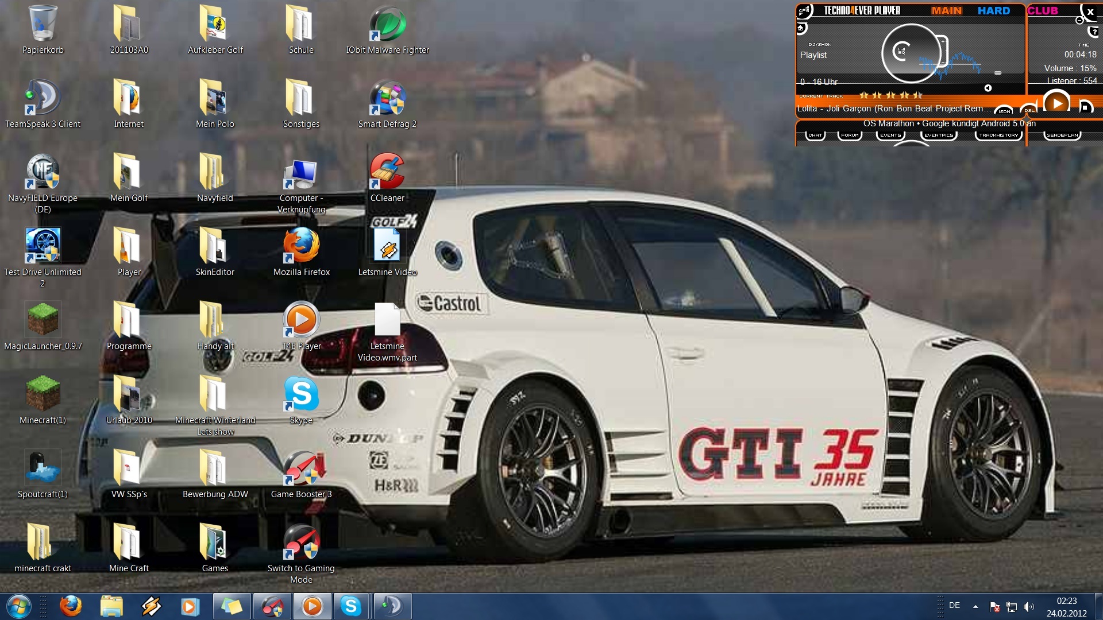
Task: Open the TRACKHISTORY link
Action: [998, 135]
